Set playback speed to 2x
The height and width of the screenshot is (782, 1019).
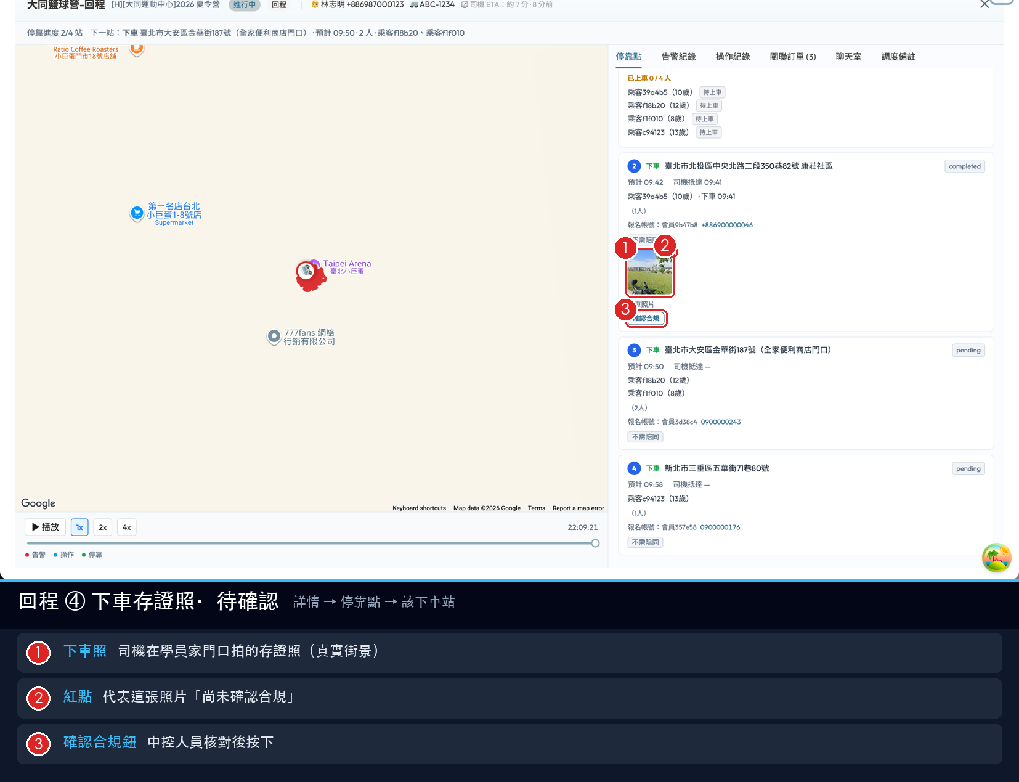[103, 527]
